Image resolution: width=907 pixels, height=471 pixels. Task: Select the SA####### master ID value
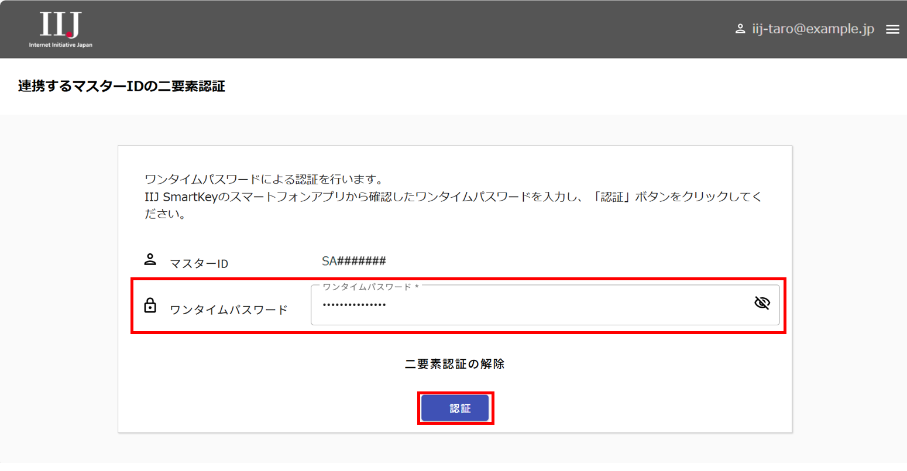353,261
